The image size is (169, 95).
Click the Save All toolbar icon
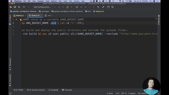point(15,7)
